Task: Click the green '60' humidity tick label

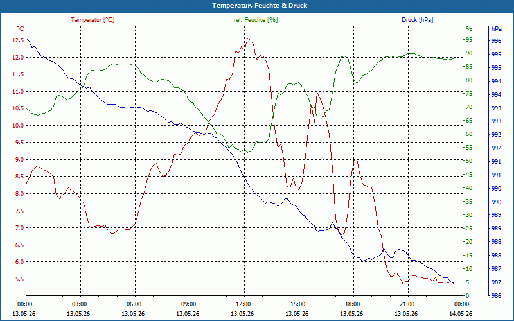Action: pyautogui.click(x=469, y=134)
